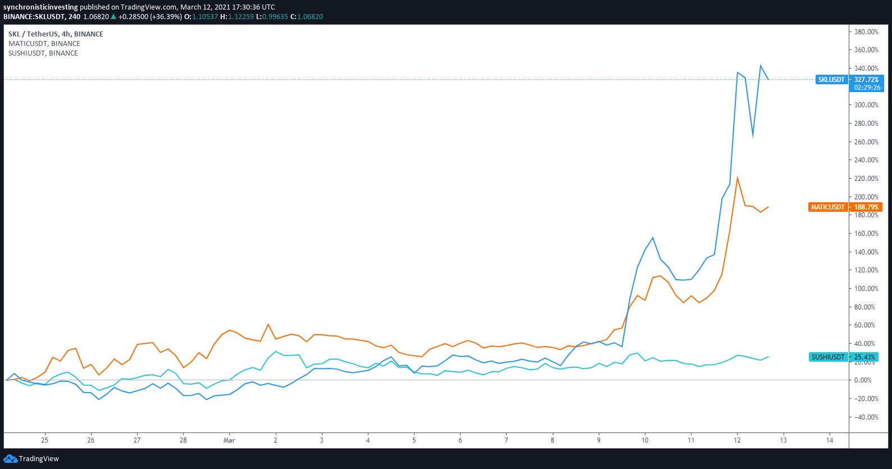
Task: Select the SKL / TetherUS, 4h legend entry
Action: point(56,34)
